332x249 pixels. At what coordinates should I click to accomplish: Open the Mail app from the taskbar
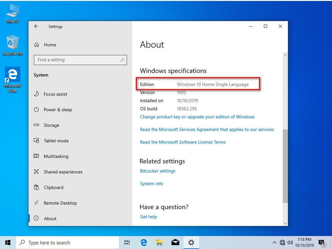coord(175,242)
